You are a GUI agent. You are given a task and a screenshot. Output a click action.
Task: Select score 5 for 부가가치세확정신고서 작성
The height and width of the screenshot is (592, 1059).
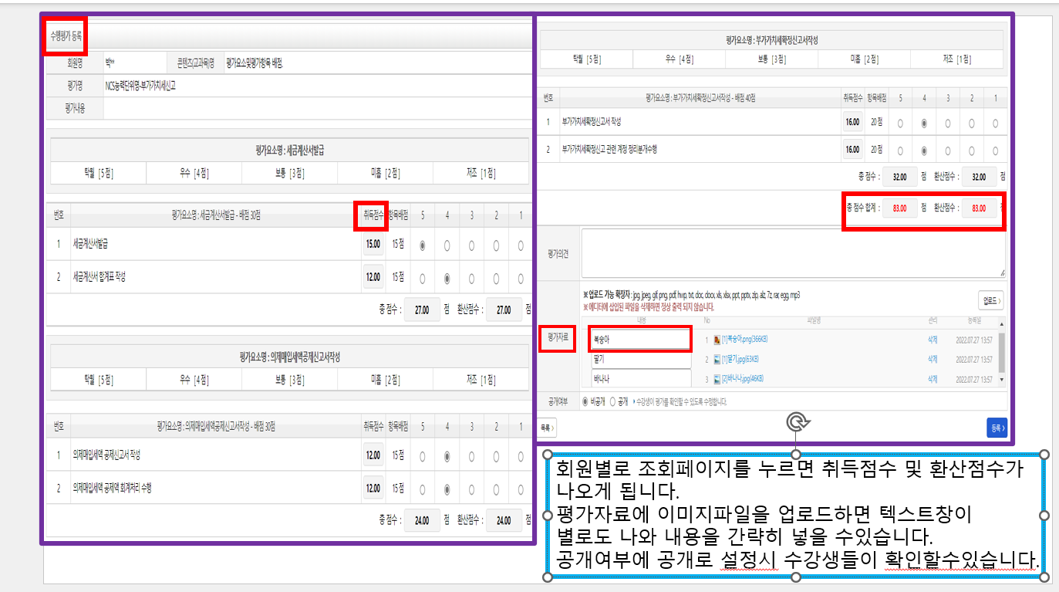[x=899, y=123]
